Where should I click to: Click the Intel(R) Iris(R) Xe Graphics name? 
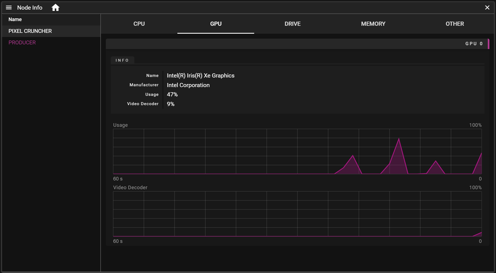tap(201, 76)
